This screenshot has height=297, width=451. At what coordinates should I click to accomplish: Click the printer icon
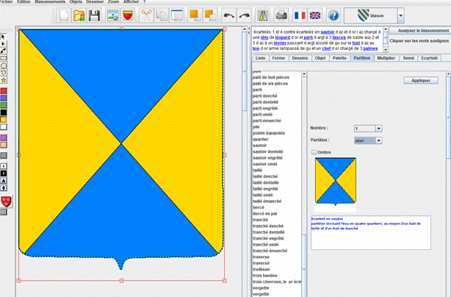tap(281, 15)
